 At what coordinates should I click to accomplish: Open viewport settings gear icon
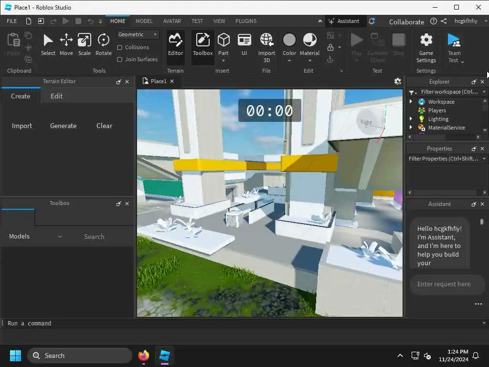[x=398, y=81]
